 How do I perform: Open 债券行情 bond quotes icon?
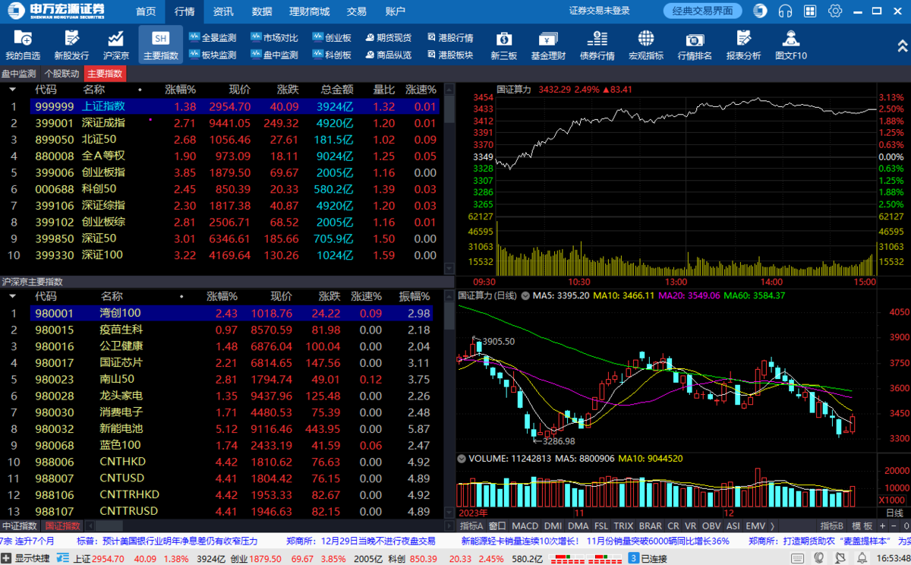pyautogui.click(x=597, y=45)
